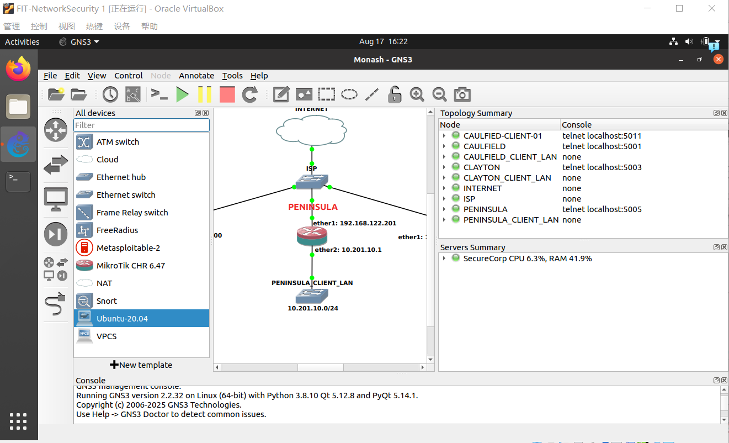Open the Annotate menu
This screenshot has height=443, width=729.
click(196, 76)
